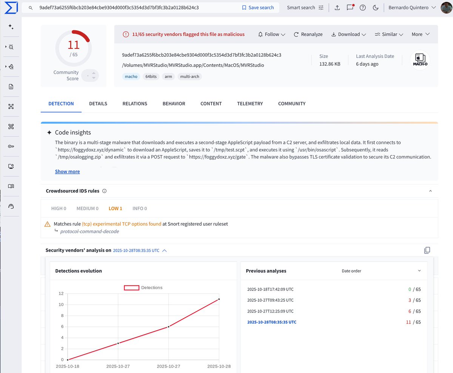Click the MACH-O file type icon
Screen dimensions: 453x373
tap(420, 60)
